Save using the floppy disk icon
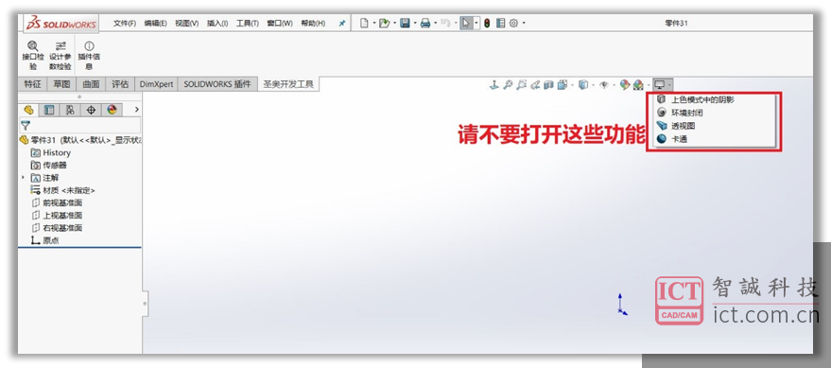The width and height of the screenshot is (831, 368). click(405, 23)
